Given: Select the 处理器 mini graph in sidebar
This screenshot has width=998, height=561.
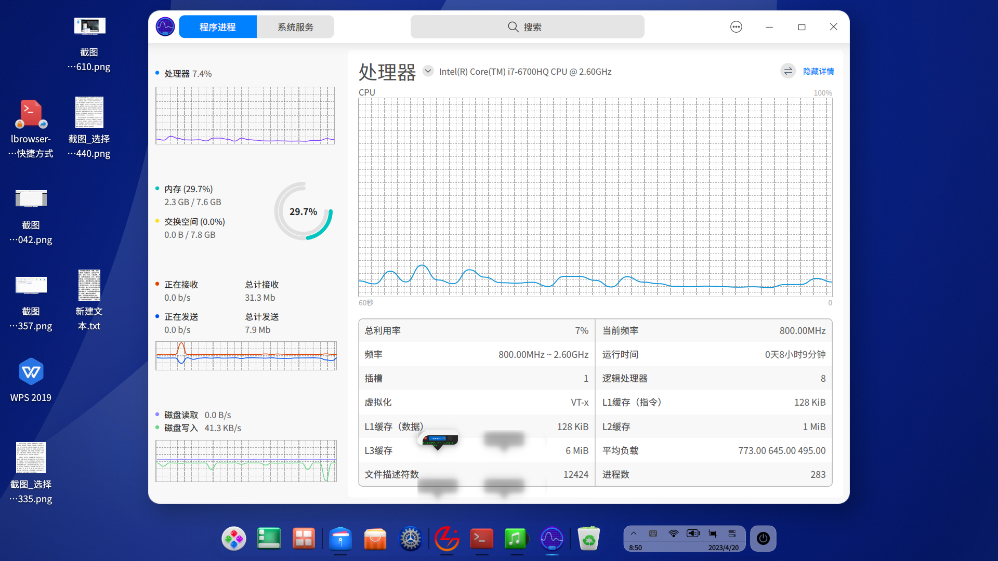Looking at the screenshot, I should click(x=245, y=115).
